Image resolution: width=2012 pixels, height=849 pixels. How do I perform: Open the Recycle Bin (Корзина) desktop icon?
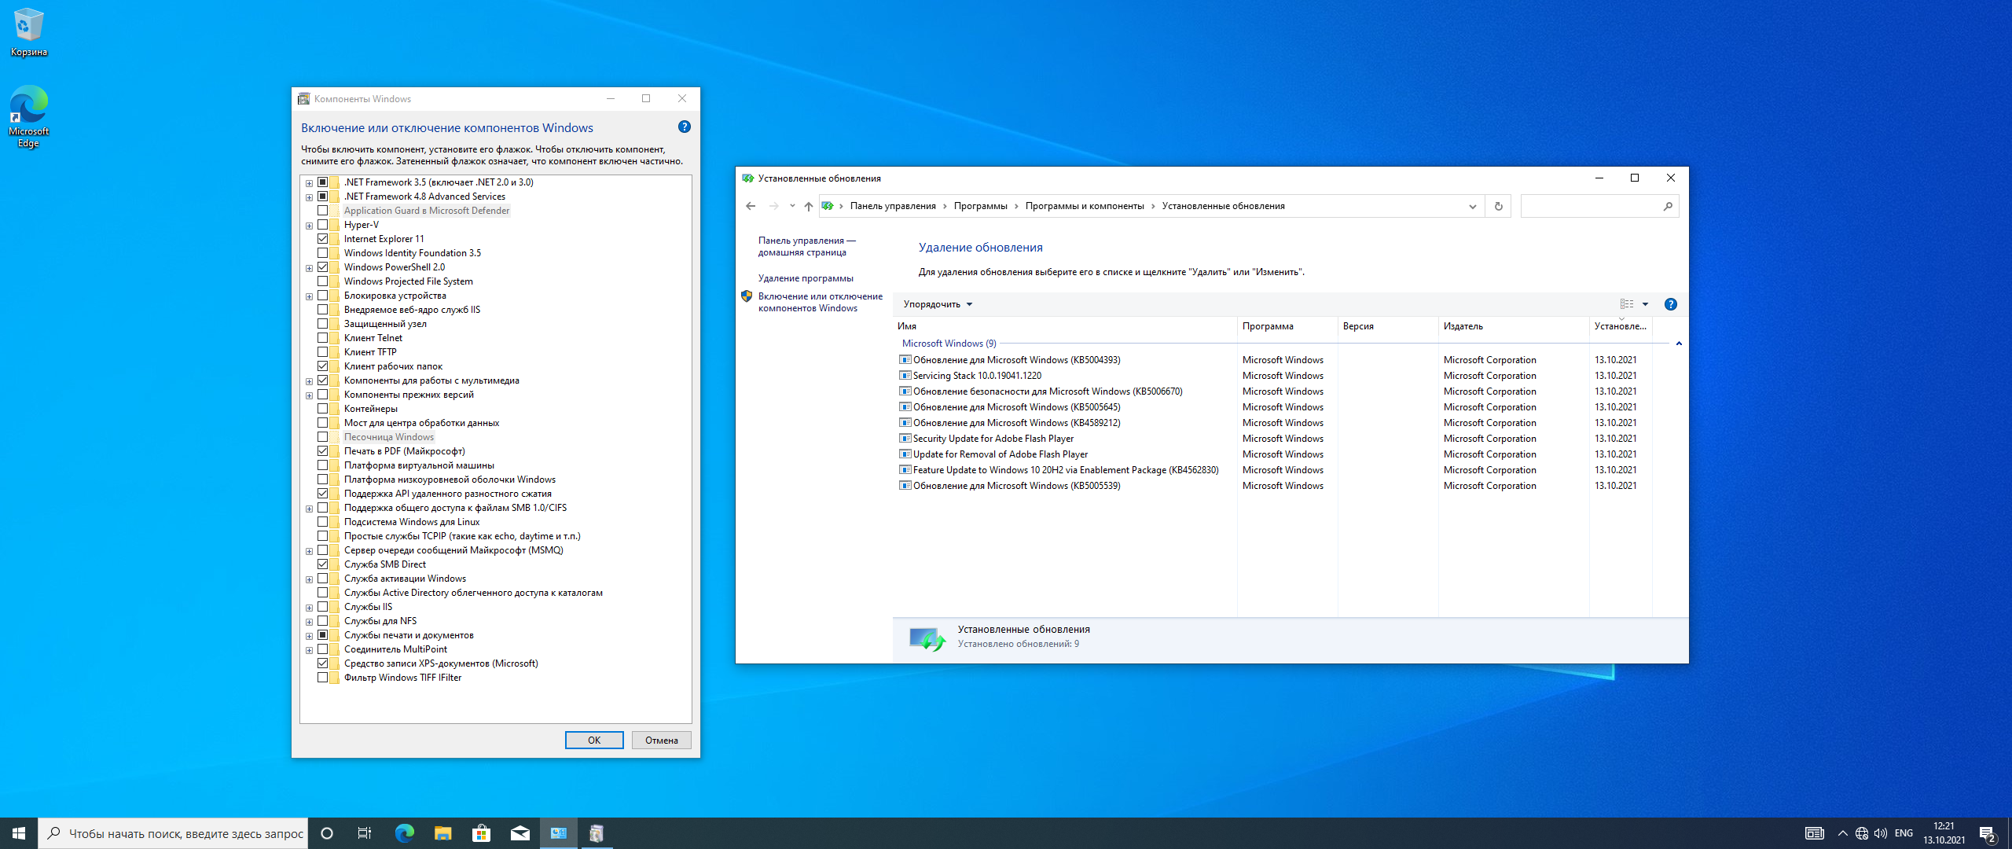click(28, 31)
